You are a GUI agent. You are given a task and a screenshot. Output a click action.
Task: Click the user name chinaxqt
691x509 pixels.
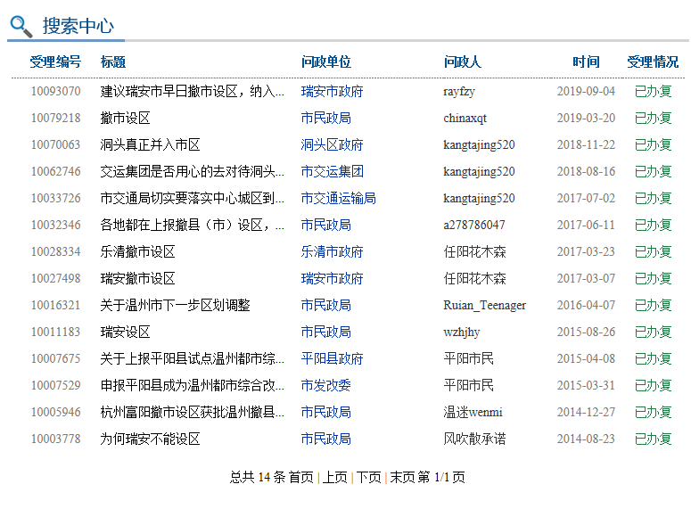coord(465,118)
